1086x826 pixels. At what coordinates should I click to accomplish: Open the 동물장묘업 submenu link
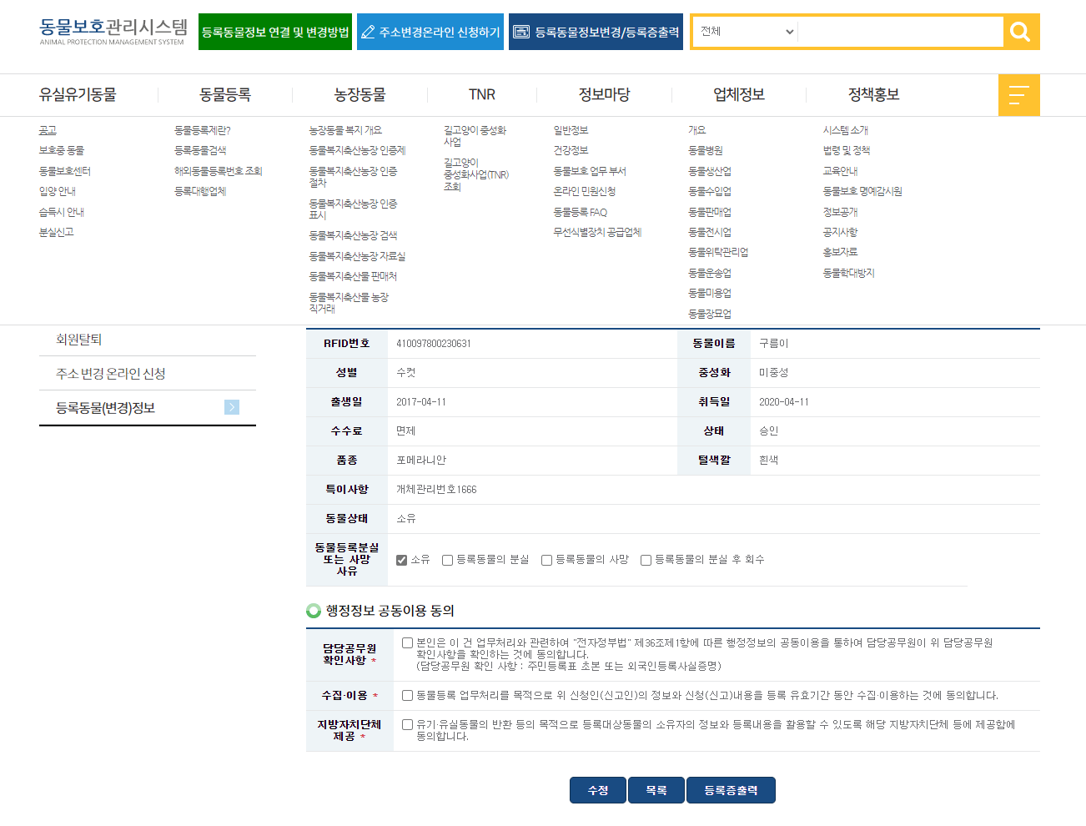[710, 314]
